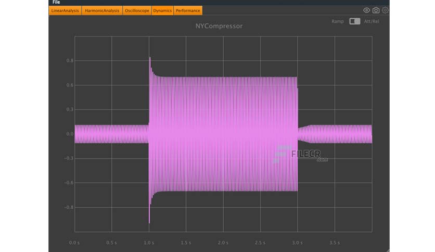The height and width of the screenshot is (252, 435).
Task: Click the Ramp label
Action: click(x=338, y=21)
